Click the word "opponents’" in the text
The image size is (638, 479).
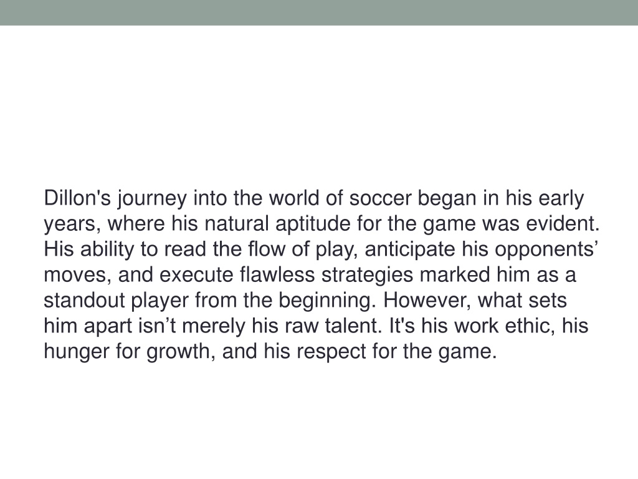coord(546,251)
